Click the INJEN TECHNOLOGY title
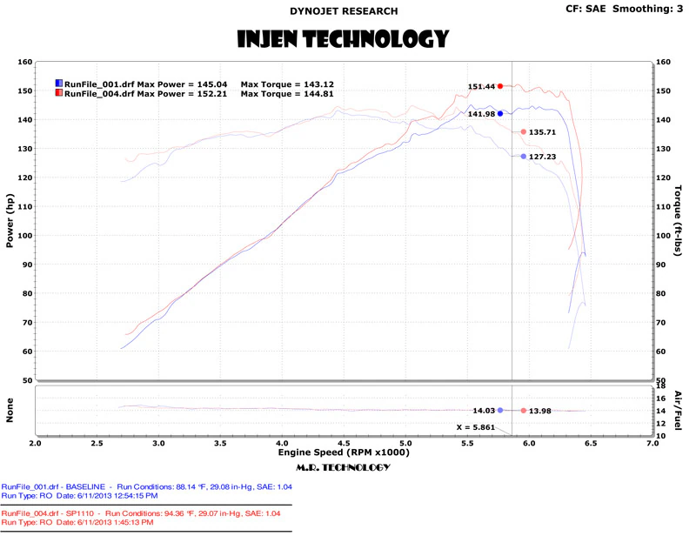The height and width of the screenshot is (536, 696). pos(343,39)
